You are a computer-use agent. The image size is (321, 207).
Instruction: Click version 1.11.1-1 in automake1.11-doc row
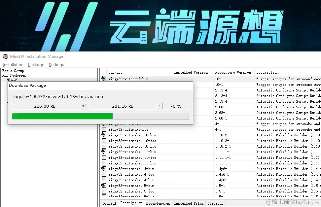(223, 157)
